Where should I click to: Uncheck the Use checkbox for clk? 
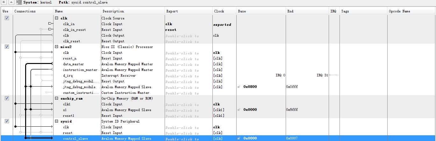tap(7, 18)
